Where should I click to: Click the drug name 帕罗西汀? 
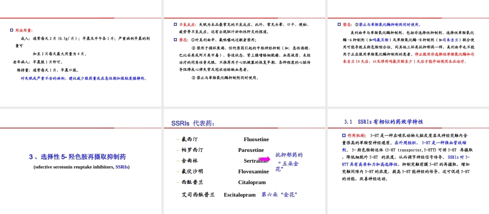tap(192, 150)
